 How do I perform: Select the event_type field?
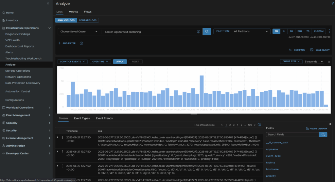(273, 156)
